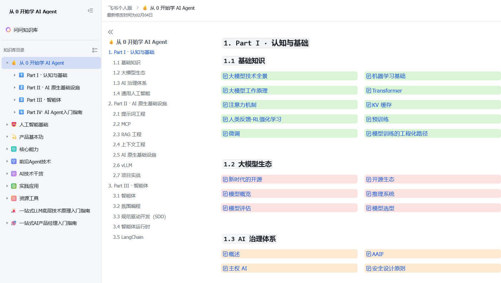Jump to 3.3 规范驱动开发 (SDD) outline entry
501x283 pixels.
pos(140,217)
